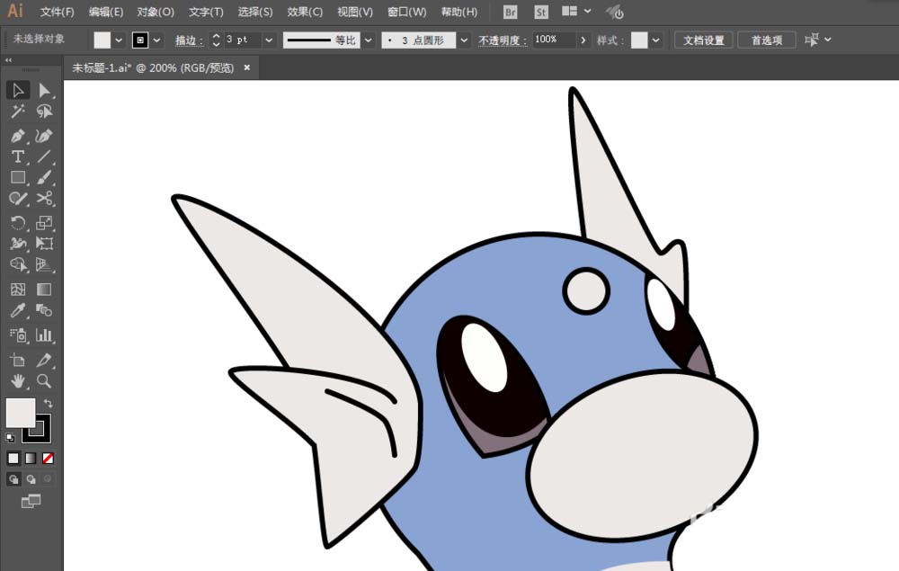The image size is (899, 571).
Task: Open the 编辑(E) menu
Action: pos(106,12)
